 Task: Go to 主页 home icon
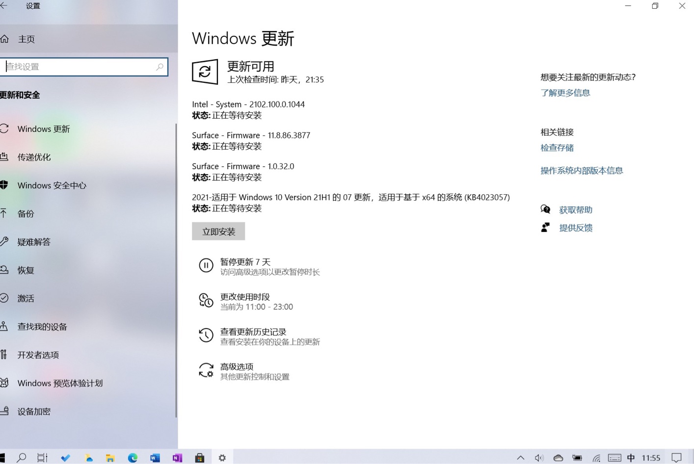[4, 39]
